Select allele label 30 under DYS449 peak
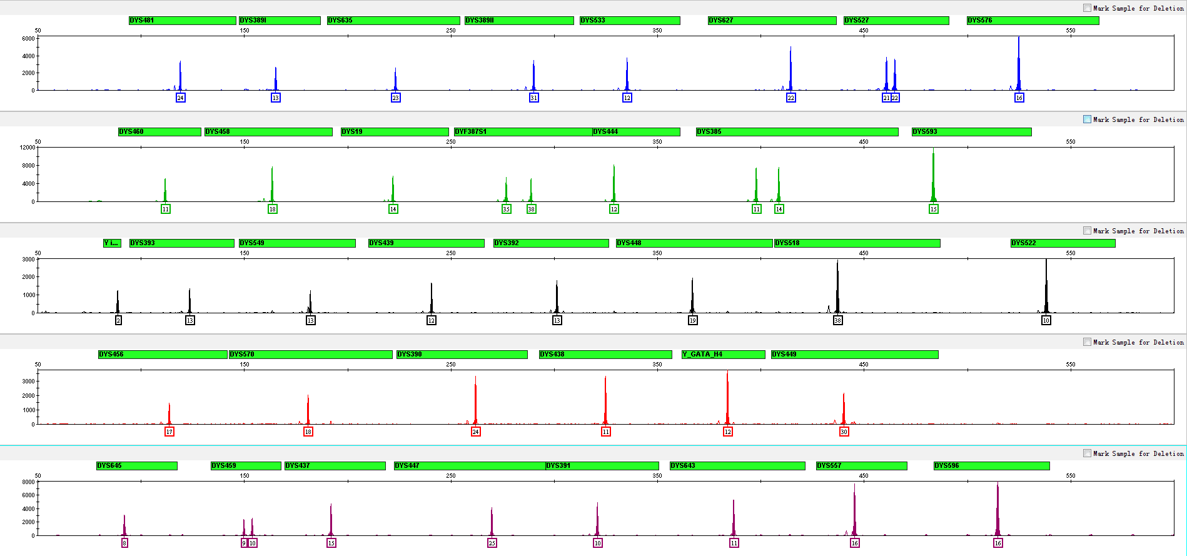Image resolution: width=1187 pixels, height=556 pixels. tap(844, 432)
